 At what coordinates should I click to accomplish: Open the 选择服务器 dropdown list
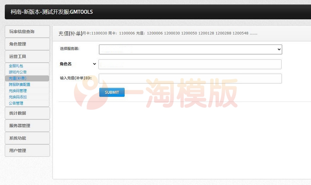pyautogui.click(x=190, y=49)
